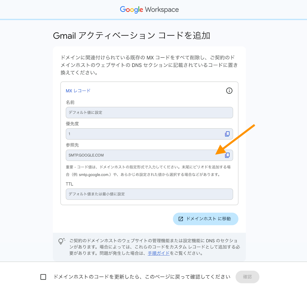
Task: Copy the SMTP.GOOGLE.COM value
Action: pyautogui.click(x=227, y=155)
